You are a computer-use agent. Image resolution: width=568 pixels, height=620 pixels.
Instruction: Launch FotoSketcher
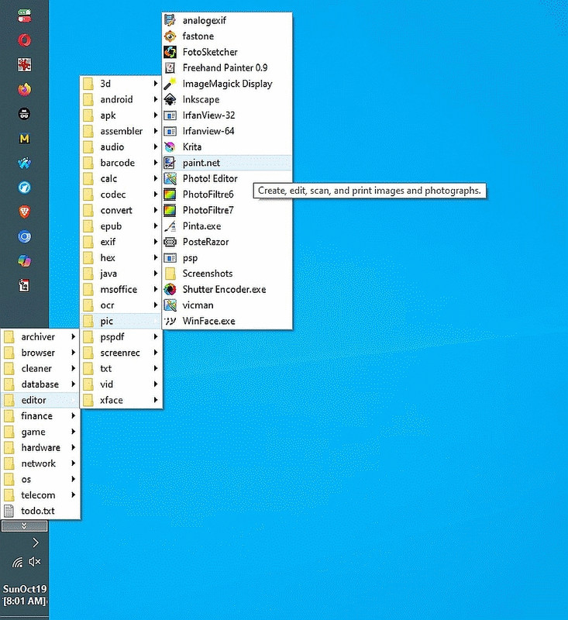coord(227,52)
